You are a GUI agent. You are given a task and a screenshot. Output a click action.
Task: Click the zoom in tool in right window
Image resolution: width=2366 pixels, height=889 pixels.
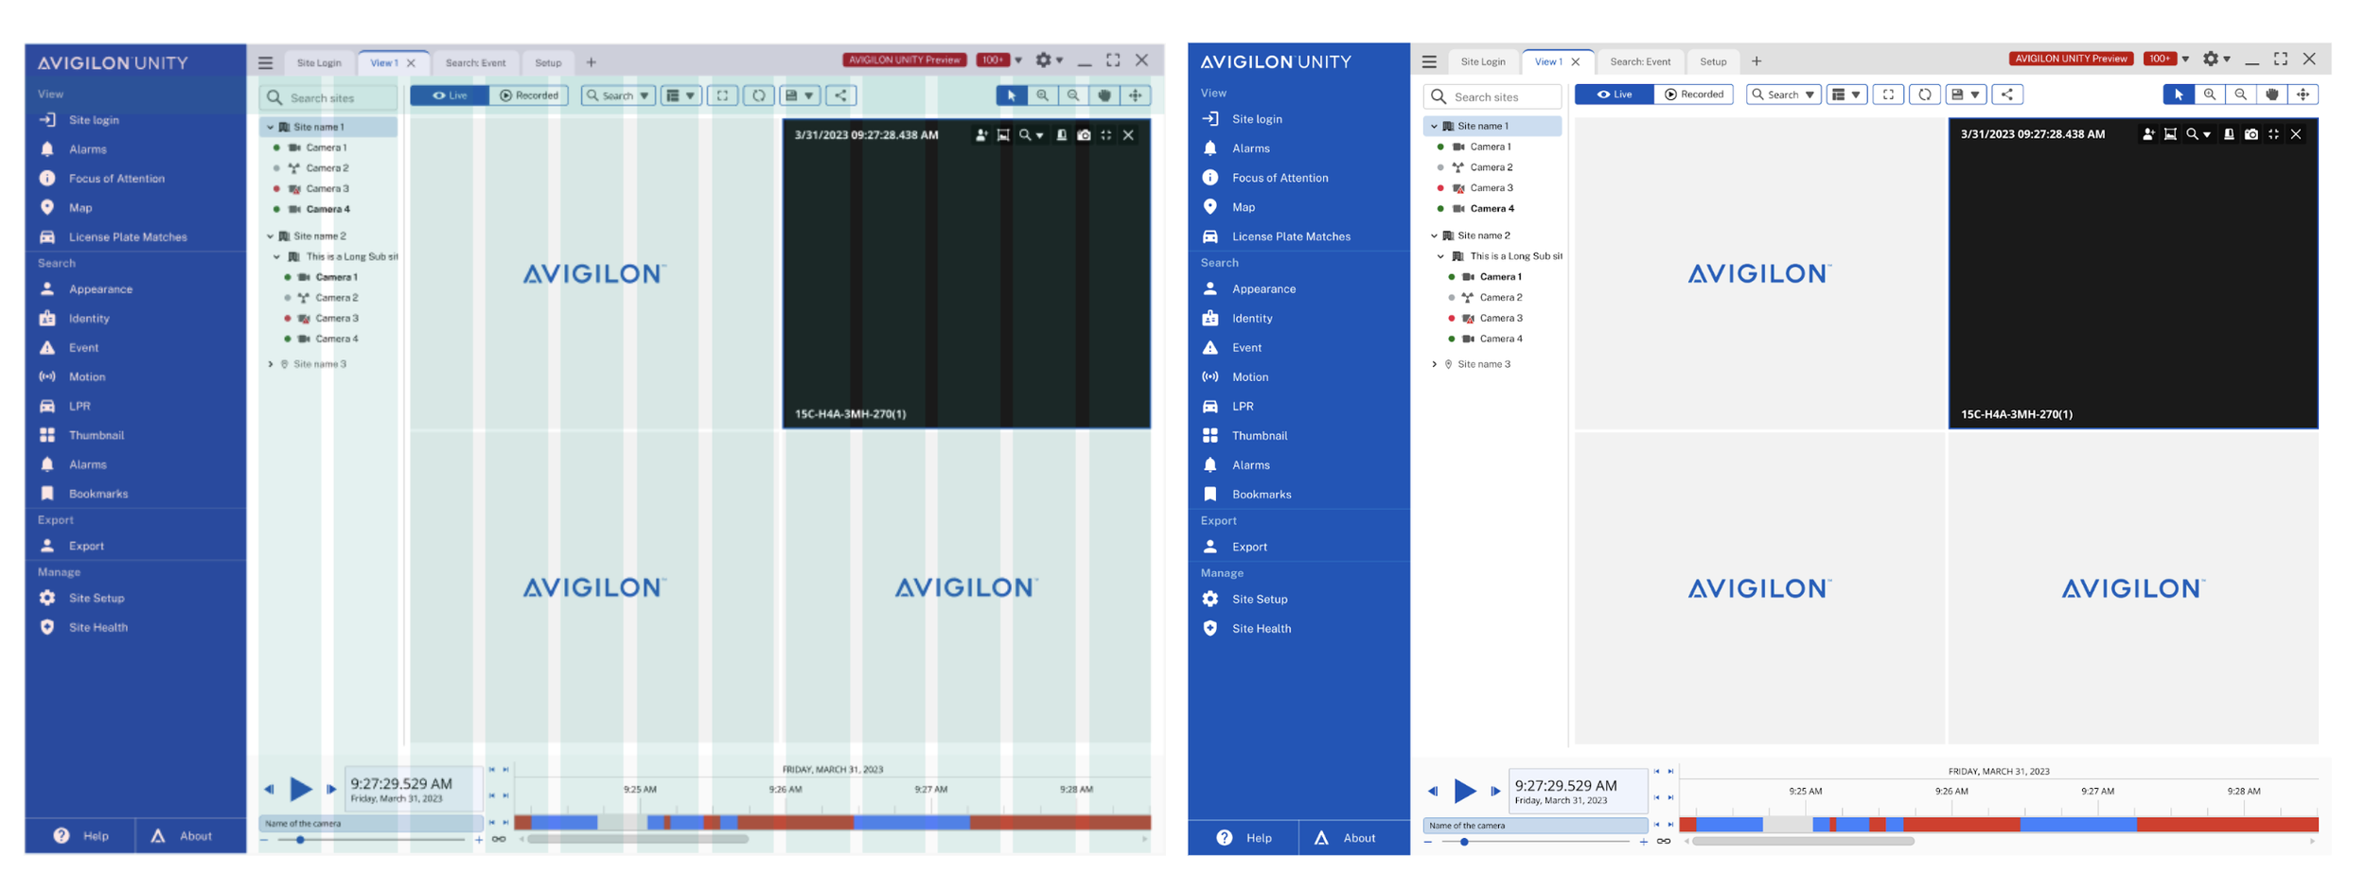point(2210,95)
